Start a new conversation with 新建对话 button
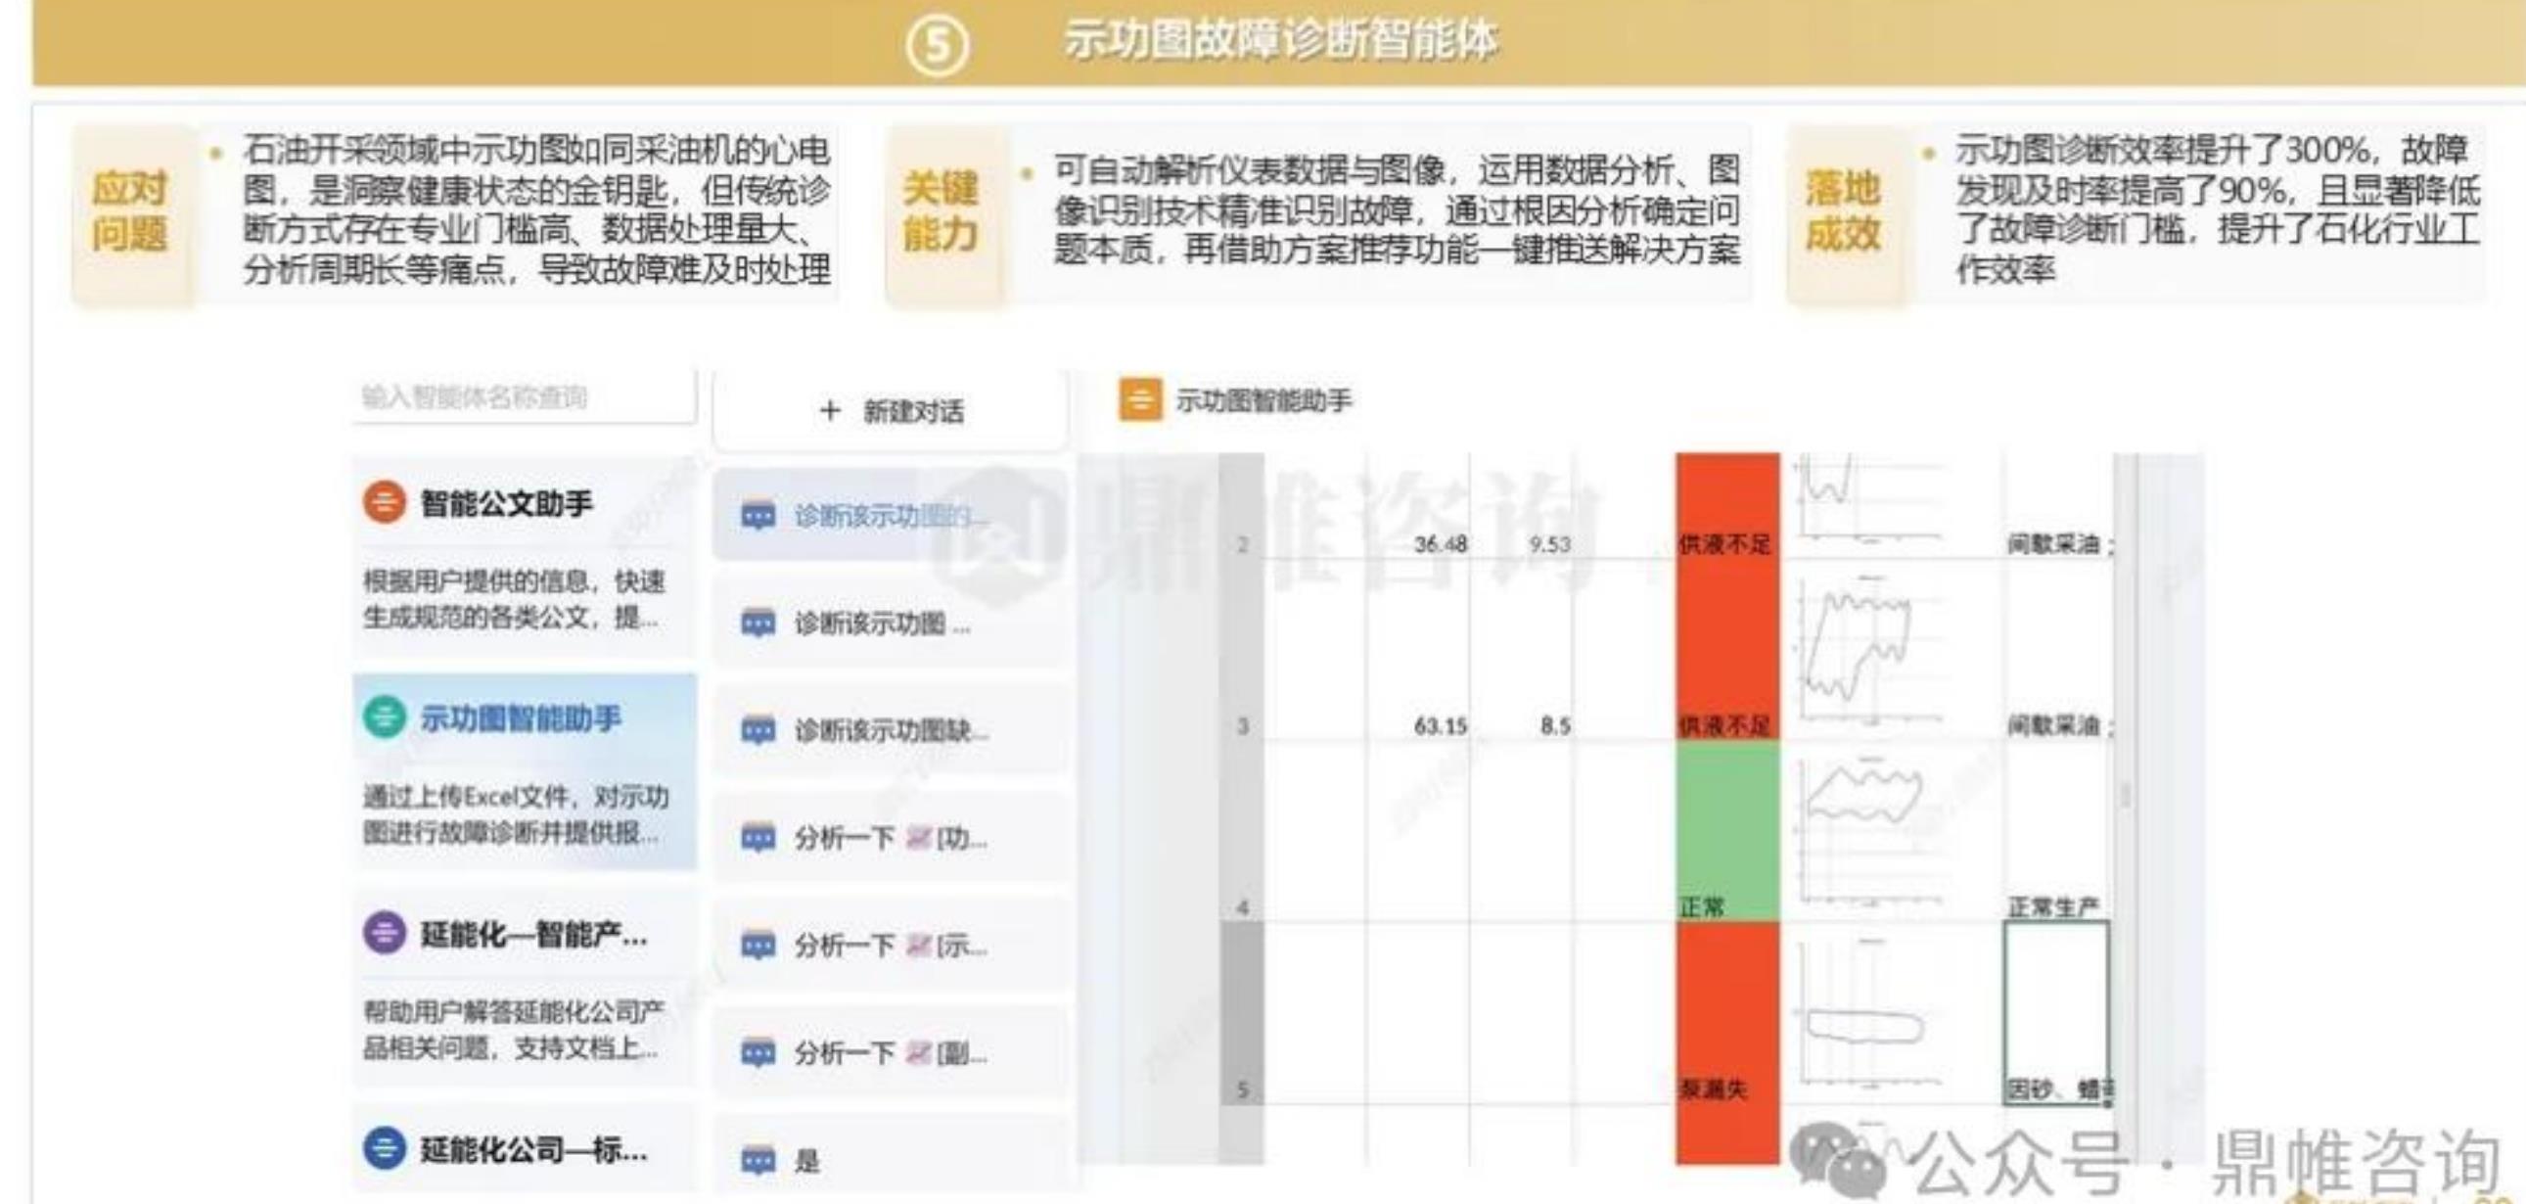2526x1204 pixels. tap(891, 411)
